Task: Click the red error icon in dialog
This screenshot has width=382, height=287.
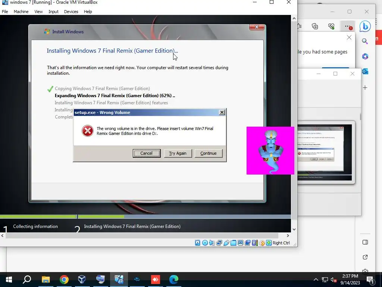Action: [87, 131]
